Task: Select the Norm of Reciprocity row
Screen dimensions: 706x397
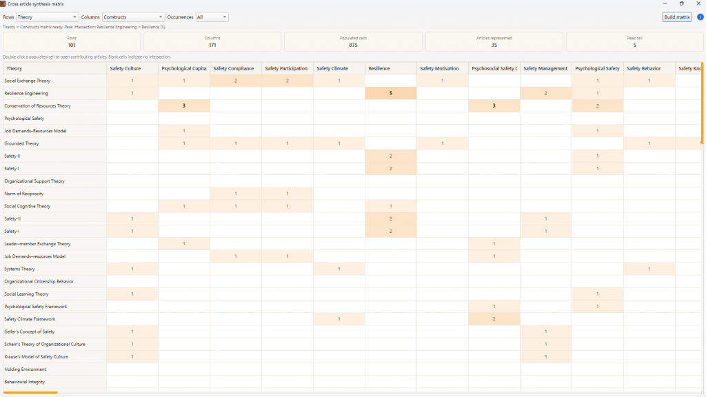Action: click(55, 194)
